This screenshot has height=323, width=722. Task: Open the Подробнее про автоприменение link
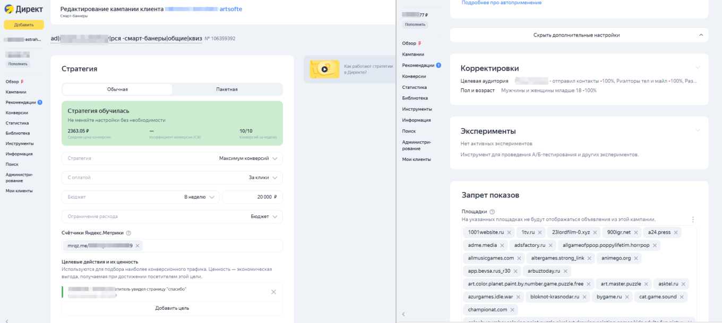(x=501, y=3)
